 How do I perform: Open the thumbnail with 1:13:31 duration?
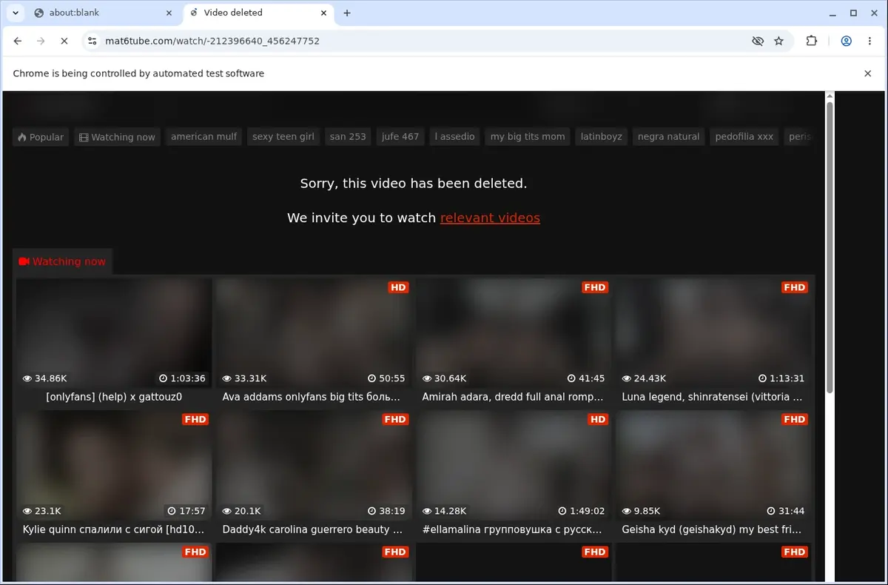[x=713, y=332]
